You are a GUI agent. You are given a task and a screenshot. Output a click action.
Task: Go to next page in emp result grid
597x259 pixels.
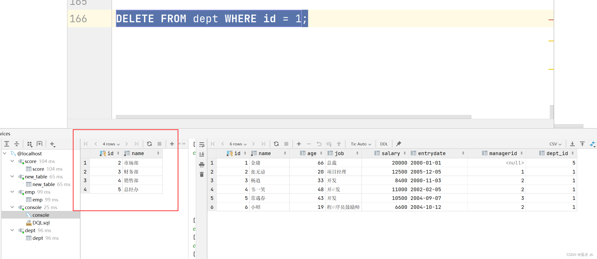[x=253, y=144]
